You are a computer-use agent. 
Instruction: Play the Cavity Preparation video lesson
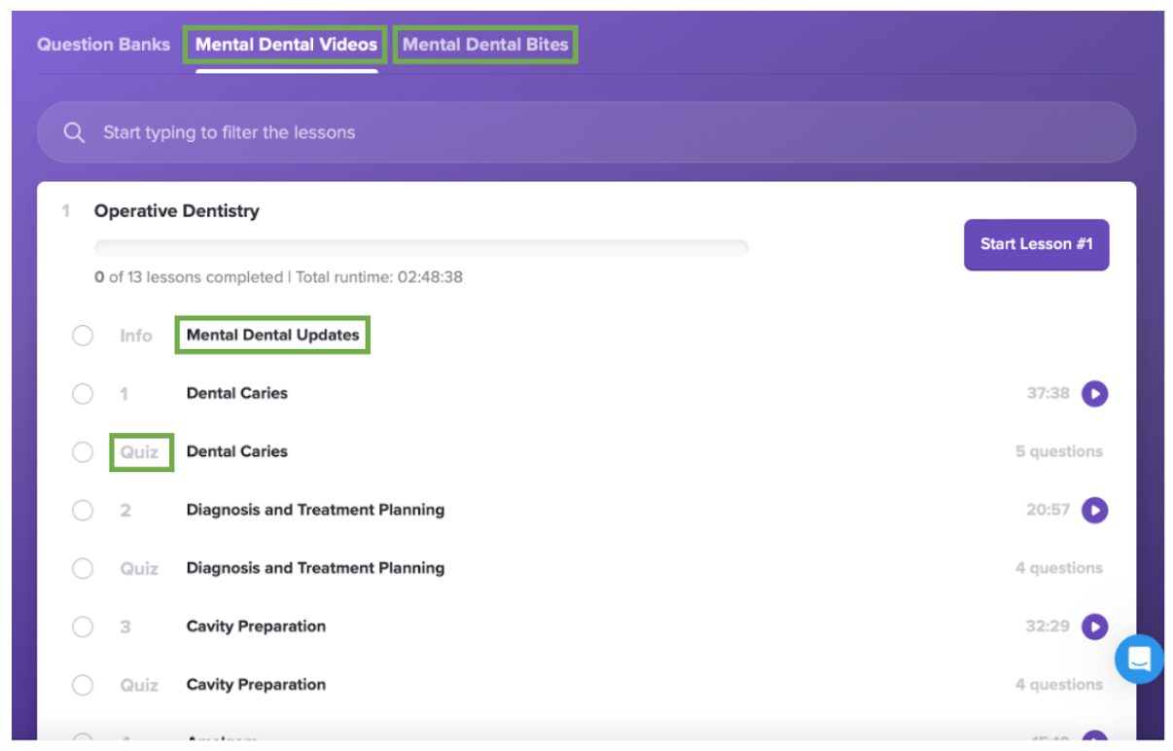[x=1094, y=626]
